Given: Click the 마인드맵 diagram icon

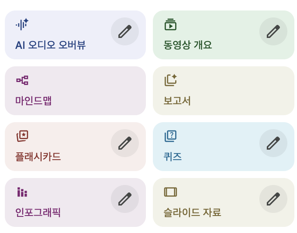Looking at the screenshot, I should click(x=22, y=80).
